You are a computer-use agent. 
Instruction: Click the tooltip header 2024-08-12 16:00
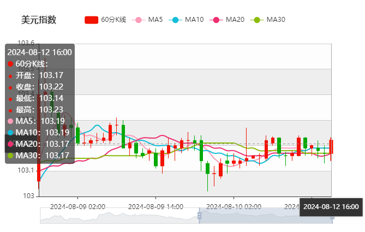tap(40, 52)
